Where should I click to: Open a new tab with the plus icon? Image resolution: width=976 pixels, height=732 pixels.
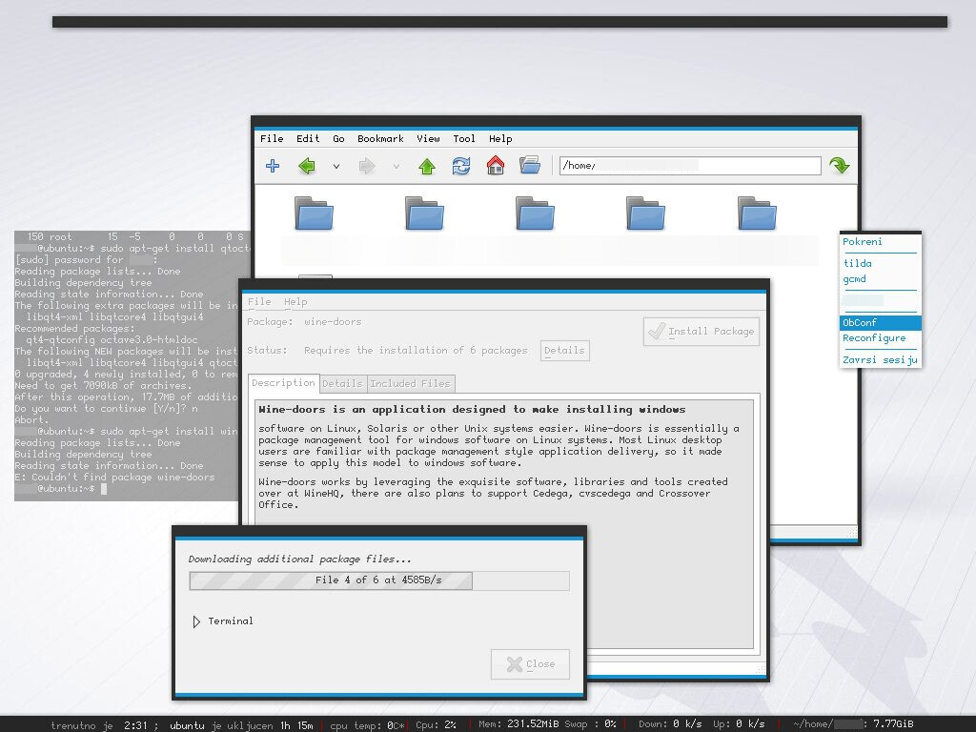point(273,165)
